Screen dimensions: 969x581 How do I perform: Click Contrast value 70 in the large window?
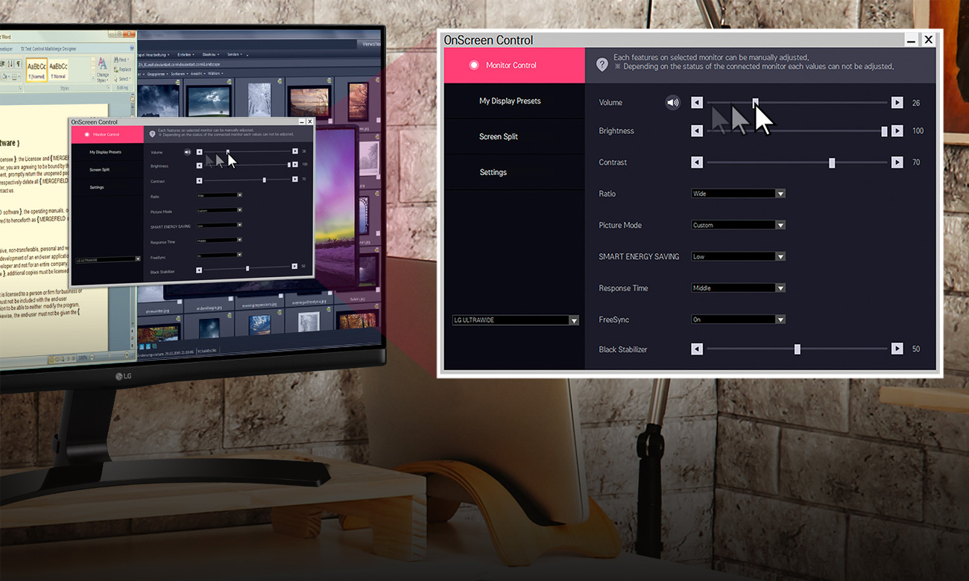coord(916,162)
